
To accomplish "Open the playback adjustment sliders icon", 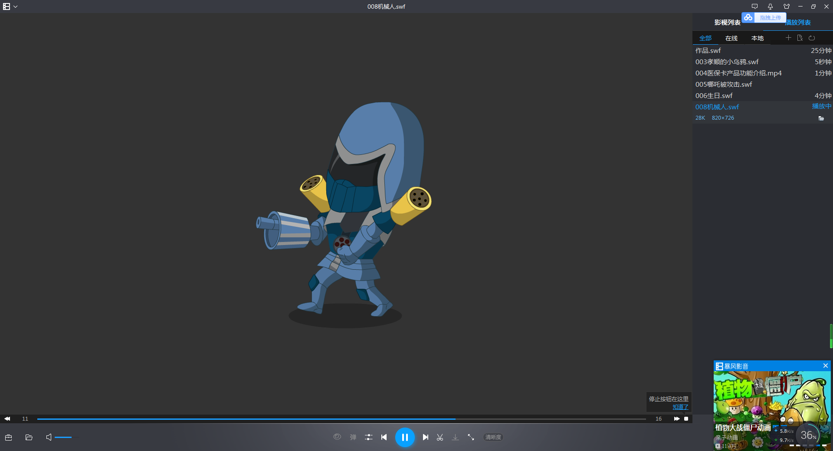I will pyautogui.click(x=369, y=437).
